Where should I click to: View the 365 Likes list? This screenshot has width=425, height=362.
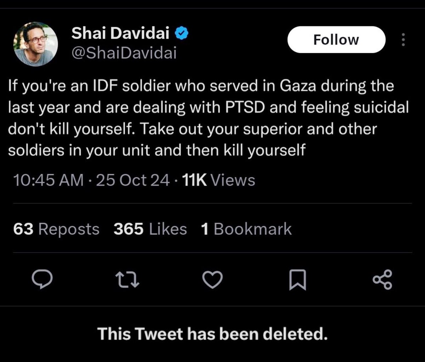(x=150, y=229)
